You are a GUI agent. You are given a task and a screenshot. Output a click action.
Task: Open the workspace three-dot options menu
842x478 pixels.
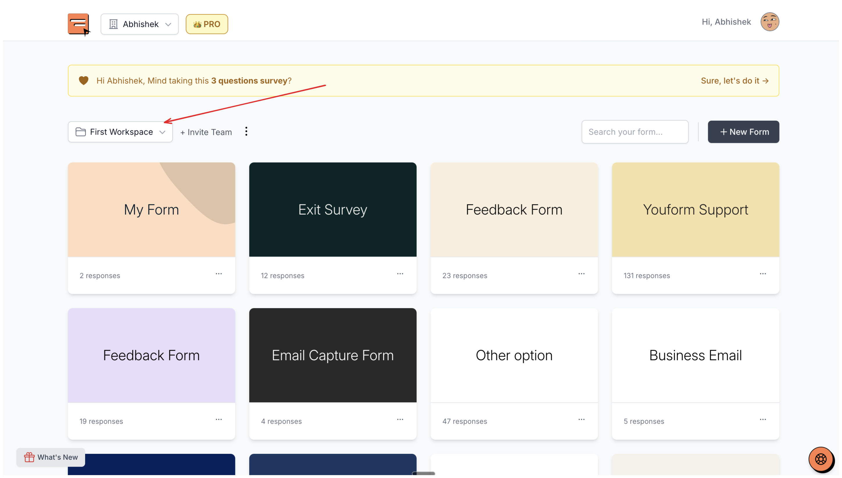tap(246, 132)
